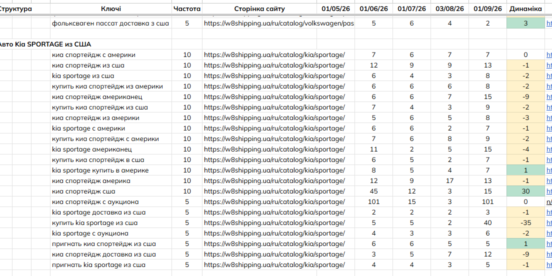Click the value 101 in 01/06/26 column
Screen dimensions: 552x276
click(x=373, y=201)
